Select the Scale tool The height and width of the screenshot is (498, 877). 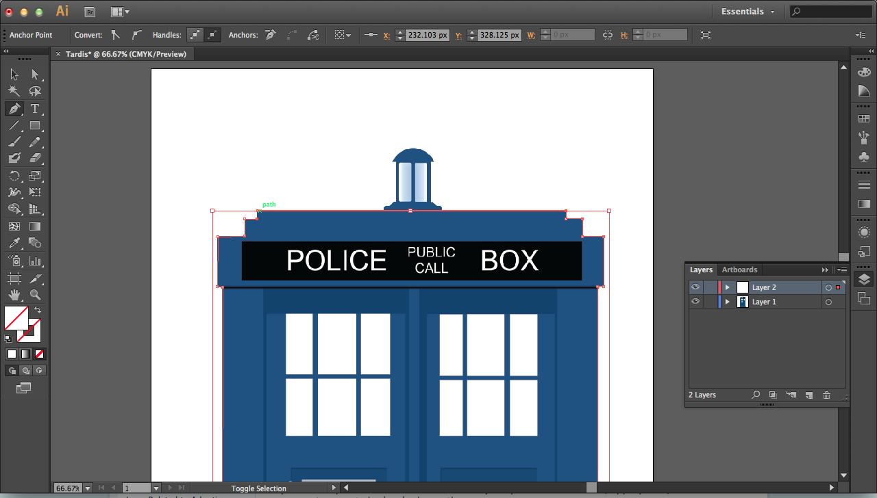35,176
